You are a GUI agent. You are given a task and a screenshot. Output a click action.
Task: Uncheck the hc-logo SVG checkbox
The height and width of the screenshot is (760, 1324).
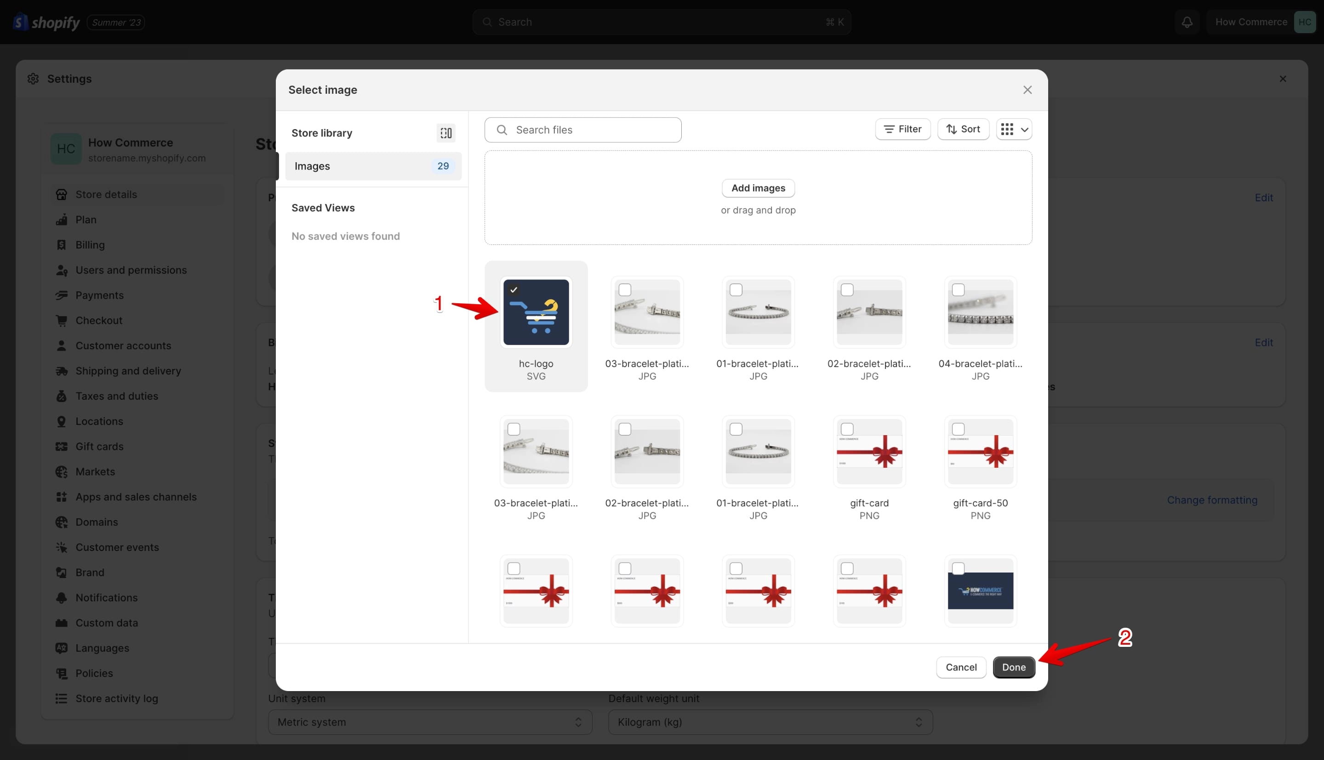click(514, 289)
